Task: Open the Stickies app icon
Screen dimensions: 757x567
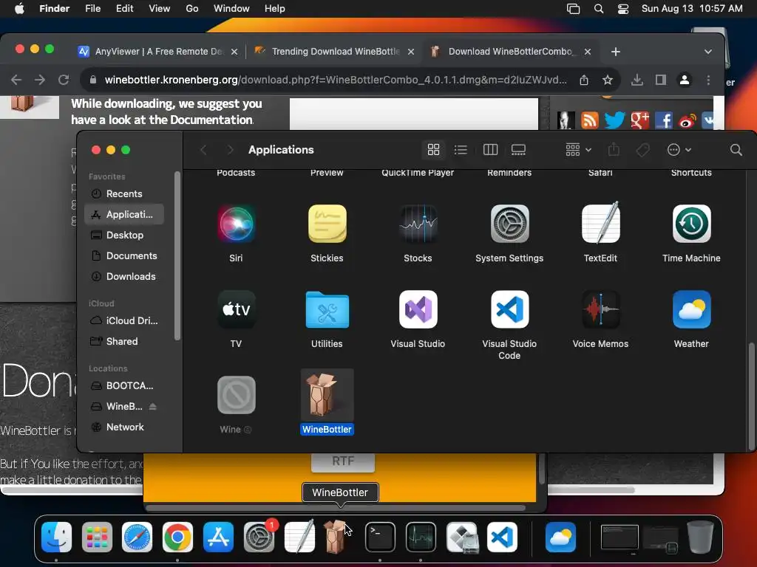Action: (x=327, y=224)
